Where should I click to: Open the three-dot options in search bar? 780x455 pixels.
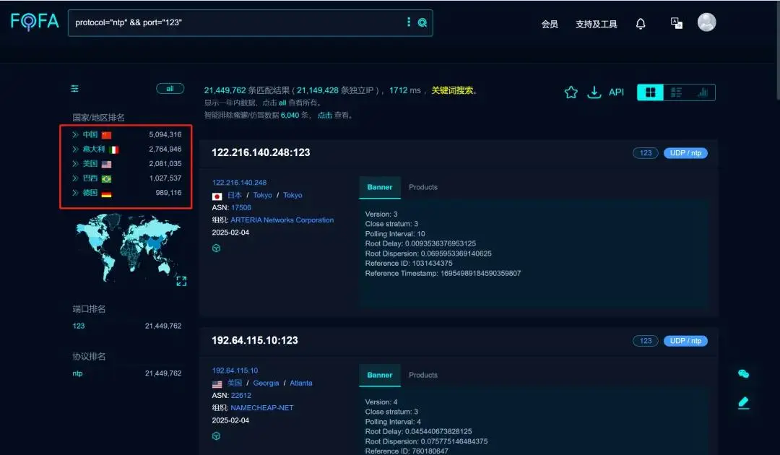(409, 22)
